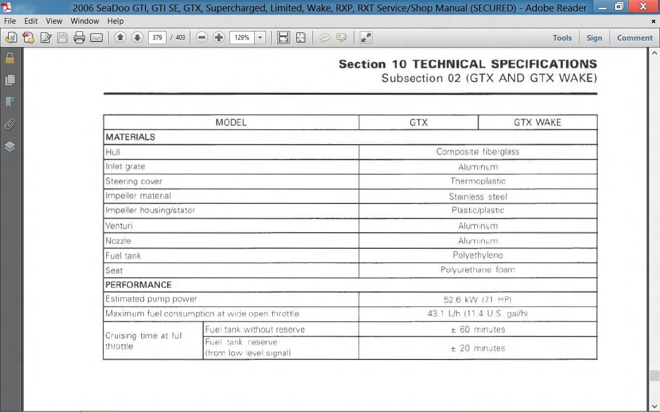Go to next page with down arrow
The image size is (660, 412).
pyautogui.click(x=137, y=38)
